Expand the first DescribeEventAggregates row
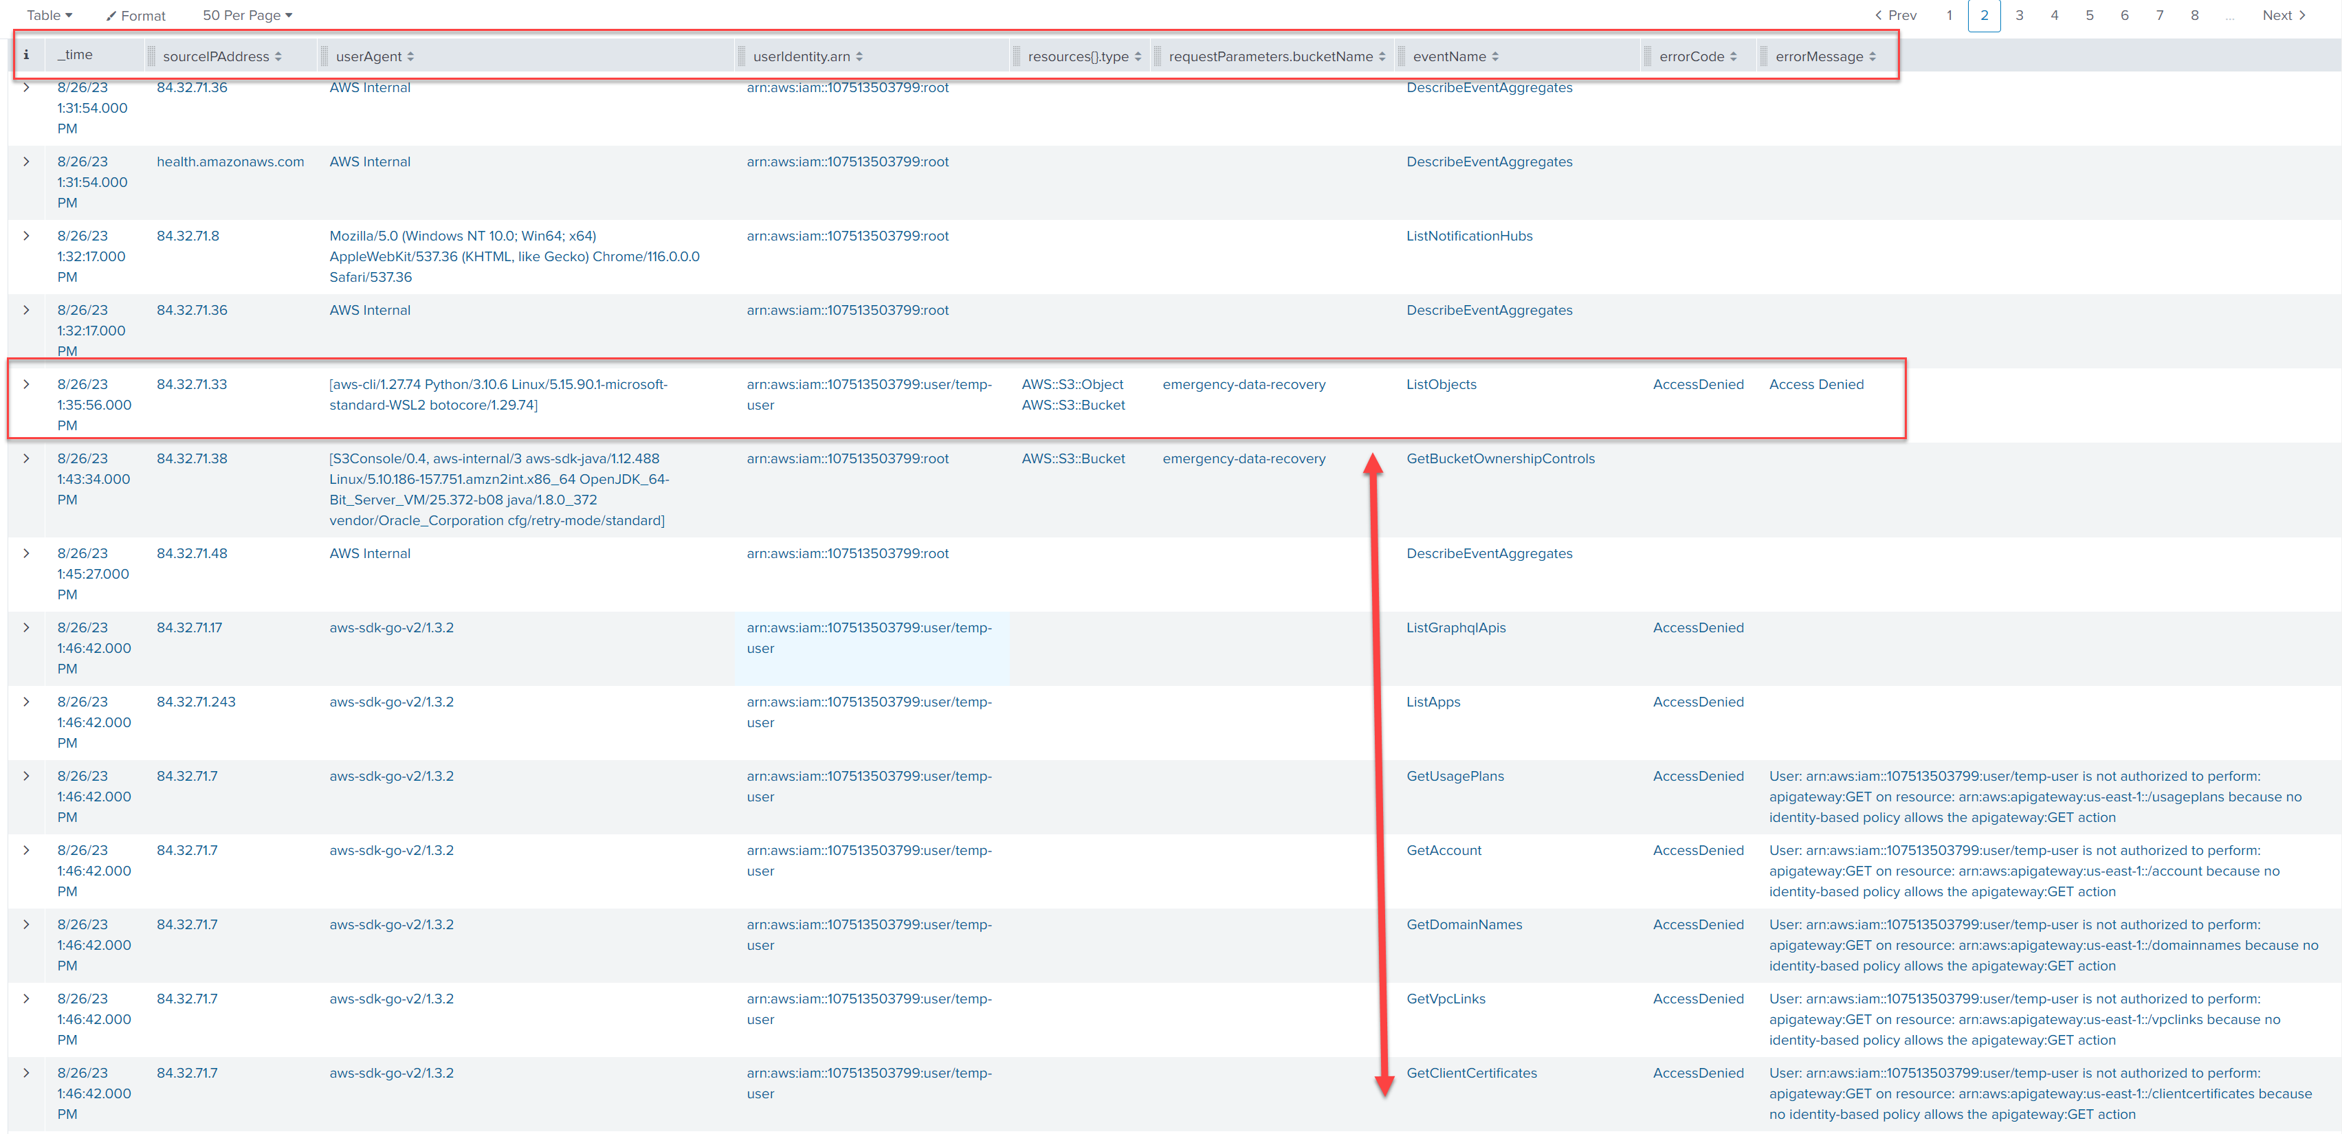Image resolution: width=2342 pixels, height=1134 pixels. (x=25, y=87)
